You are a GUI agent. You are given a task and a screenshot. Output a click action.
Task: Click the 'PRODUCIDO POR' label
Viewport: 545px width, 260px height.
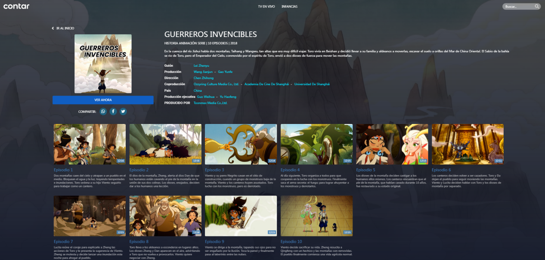(x=177, y=103)
